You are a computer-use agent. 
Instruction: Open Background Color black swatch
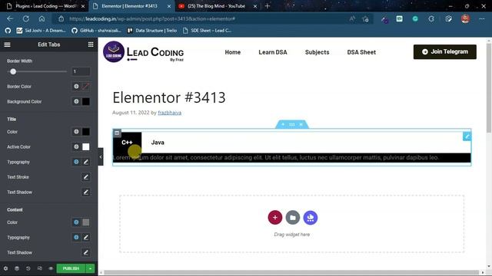(x=85, y=101)
